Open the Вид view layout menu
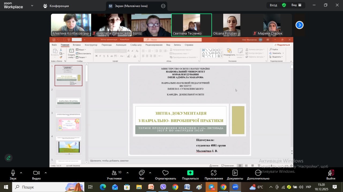This screenshot has width=343, height=192. click(x=296, y=5)
